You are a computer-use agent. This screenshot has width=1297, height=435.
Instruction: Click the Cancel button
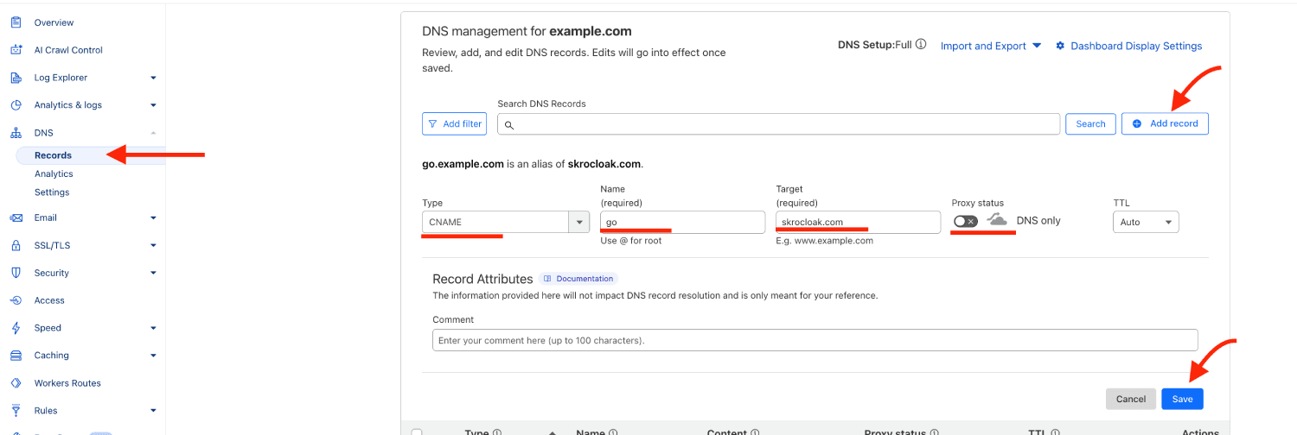pos(1130,399)
